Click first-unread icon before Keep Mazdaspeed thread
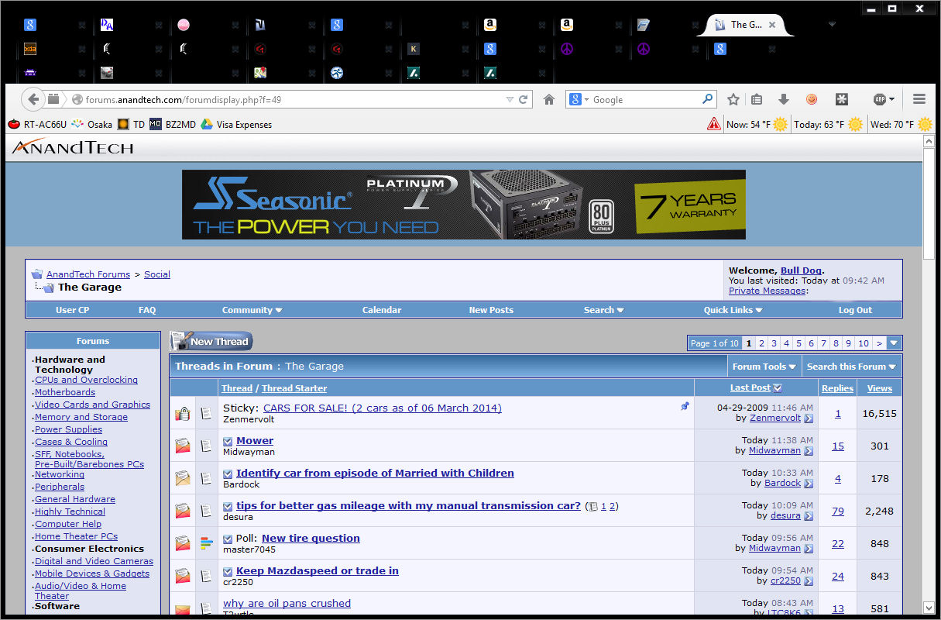Viewport: 941px width, 620px height. [x=228, y=571]
